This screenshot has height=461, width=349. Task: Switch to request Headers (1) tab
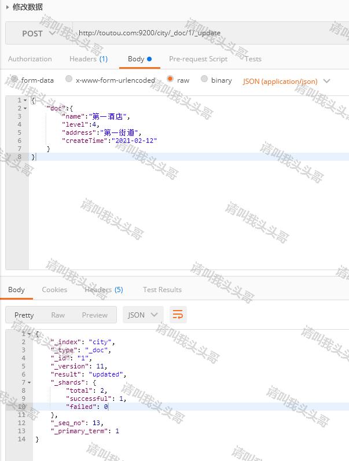pyautogui.click(x=89, y=59)
